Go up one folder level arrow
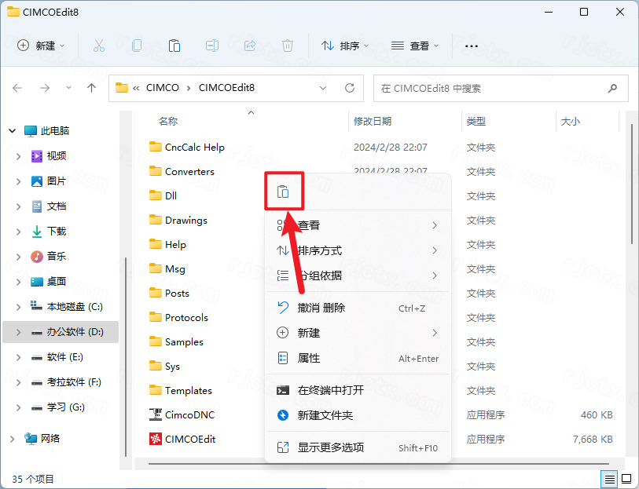Screen dimensions: 639x489 [92, 88]
